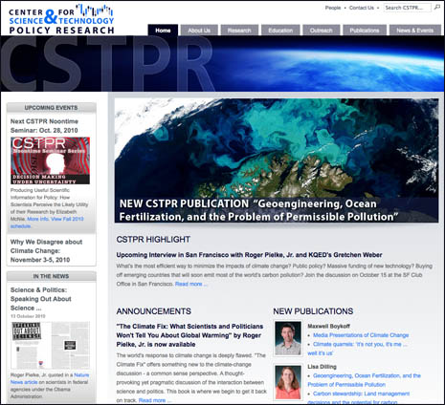This screenshot has width=445, height=405.
Task: Click the In The News panel header
Action: pos(51,276)
